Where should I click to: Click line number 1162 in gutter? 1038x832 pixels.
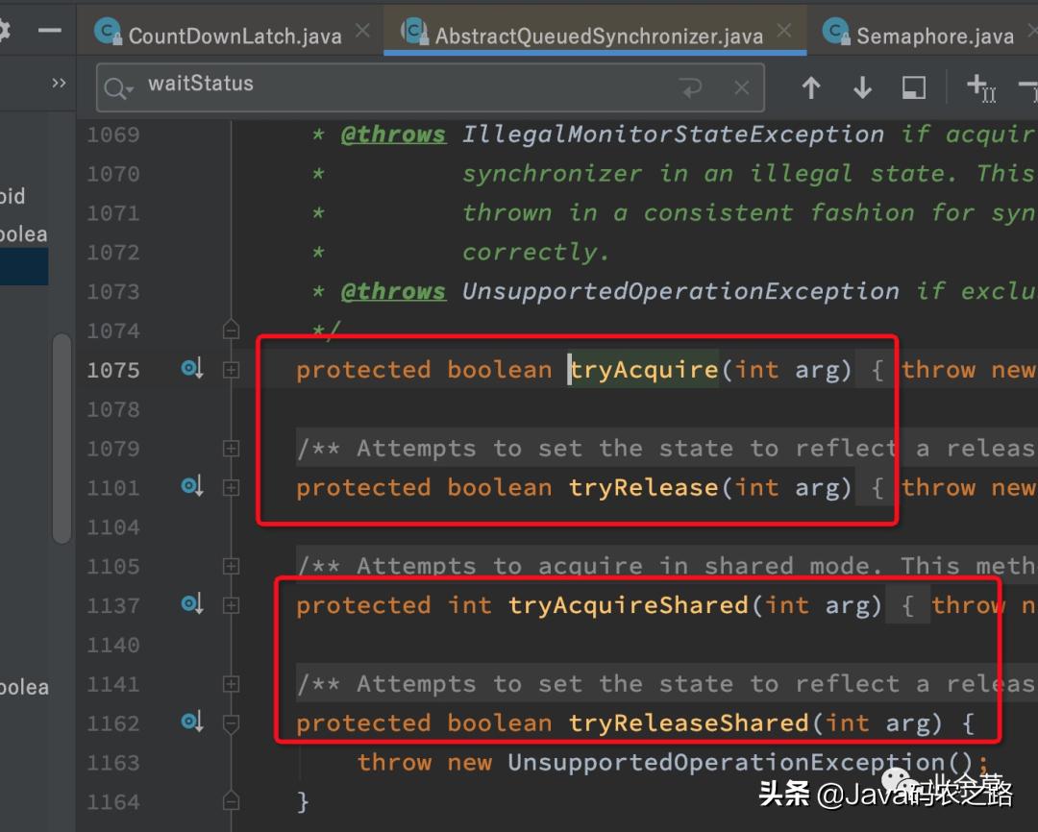(x=113, y=723)
